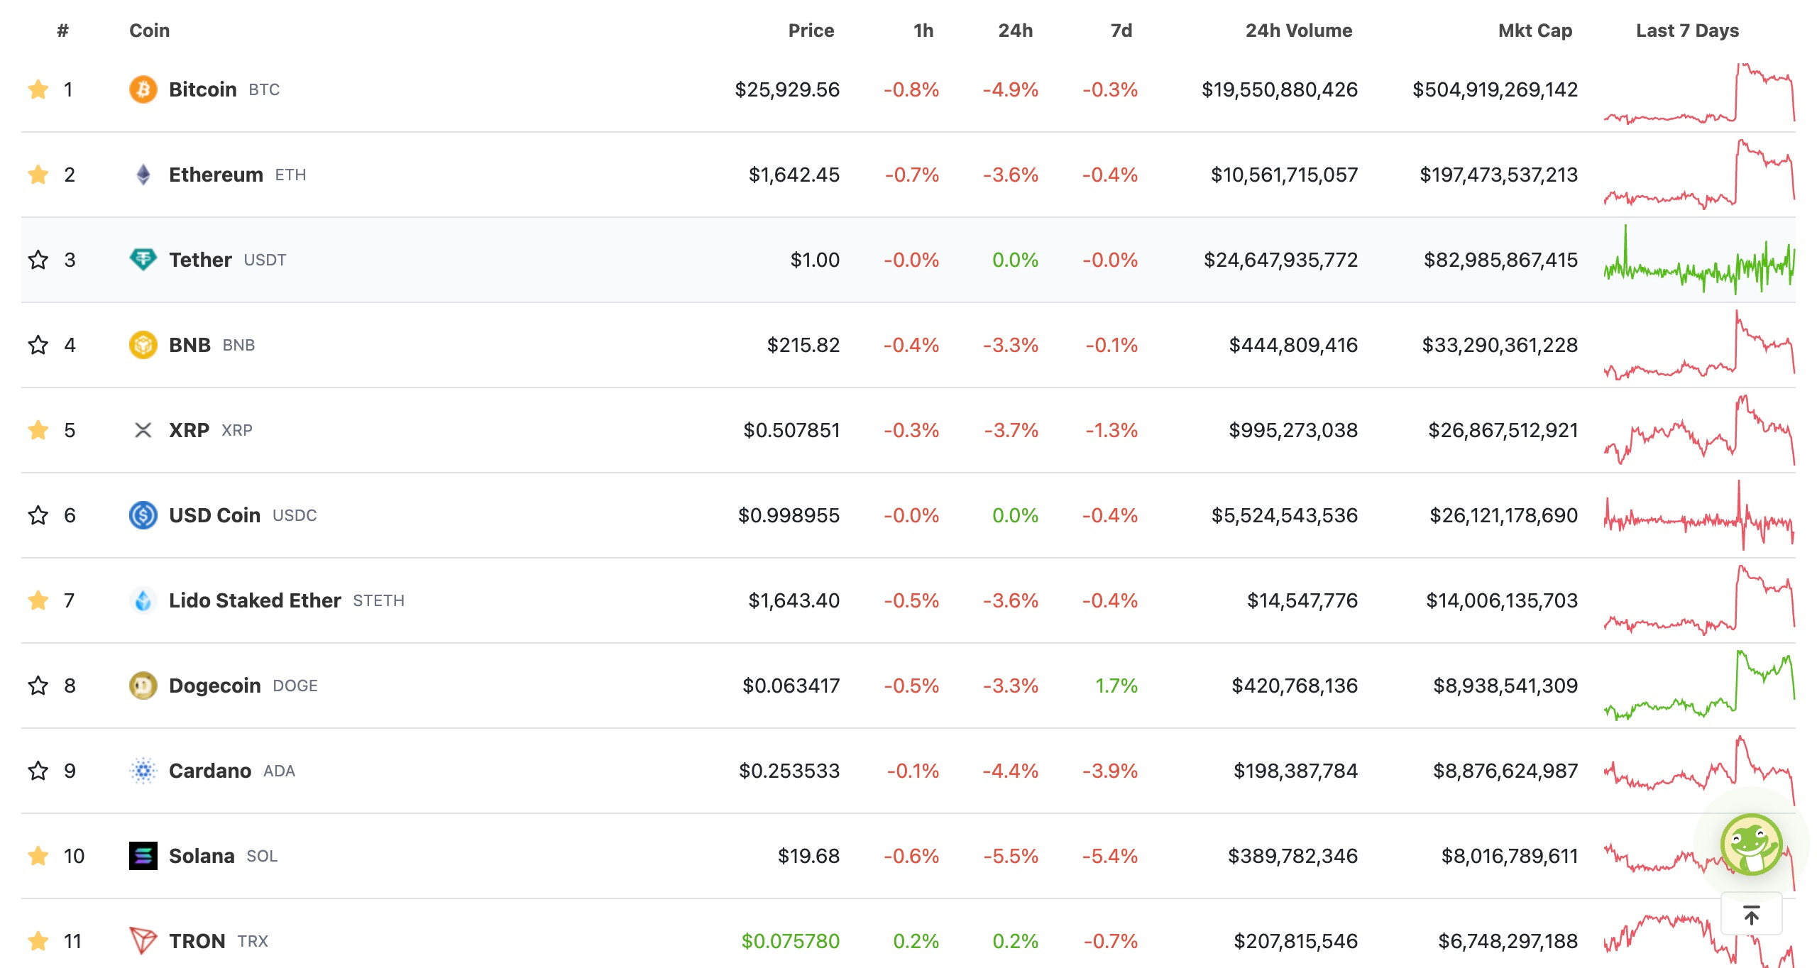The height and width of the screenshot is (968, 1817).
Task: Toggle the XRP favorite star
Action: point(38,430)
